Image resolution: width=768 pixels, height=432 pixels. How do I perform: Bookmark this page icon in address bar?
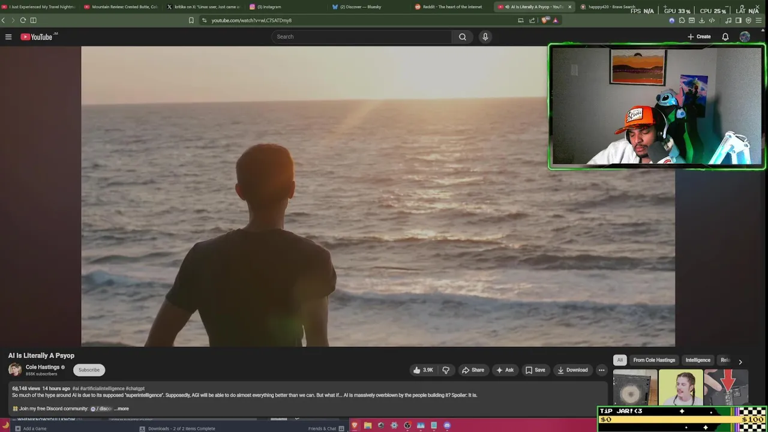click(x=191, y=20)
